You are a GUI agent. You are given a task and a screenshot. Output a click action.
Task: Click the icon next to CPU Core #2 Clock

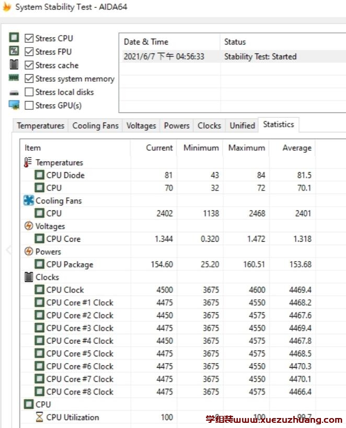(39, 315)
